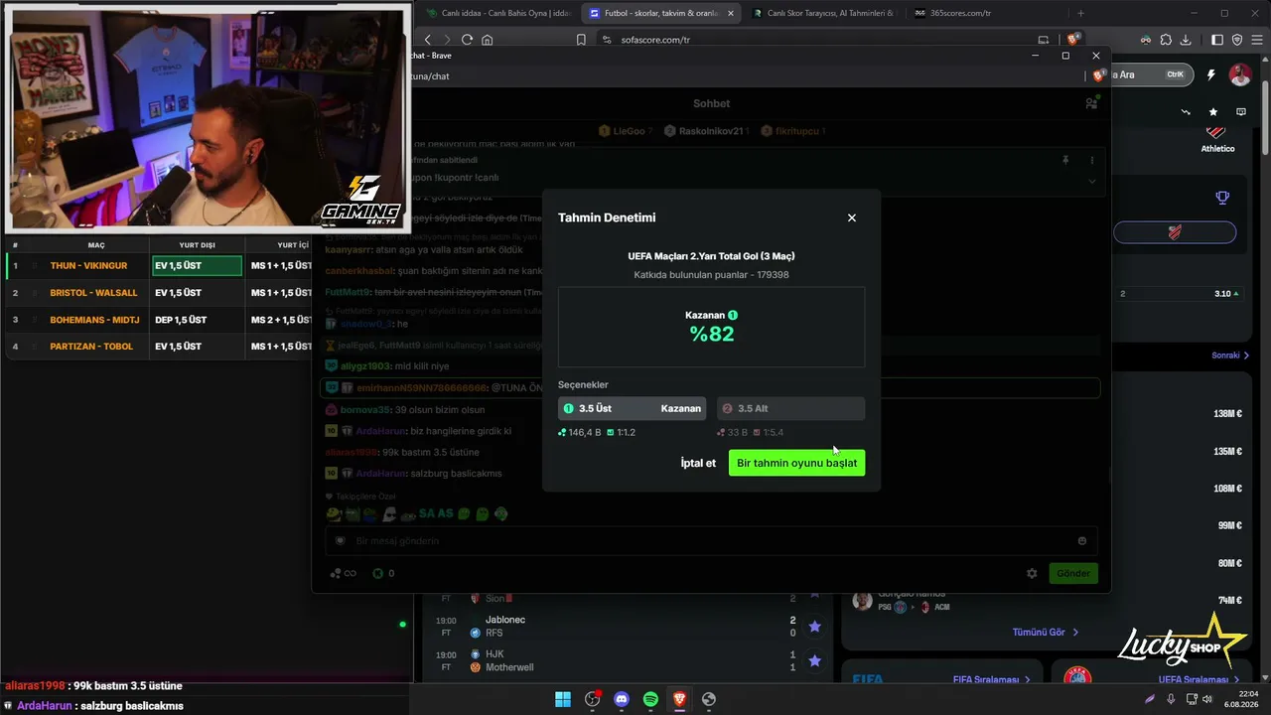The width and height of the screenshot is (1271, 715).
Task: Open the pinned message options menu
Action: click(1091, 160)
